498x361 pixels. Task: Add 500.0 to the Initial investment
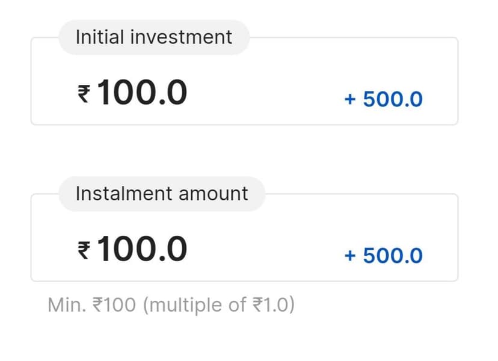pos(383,99)
